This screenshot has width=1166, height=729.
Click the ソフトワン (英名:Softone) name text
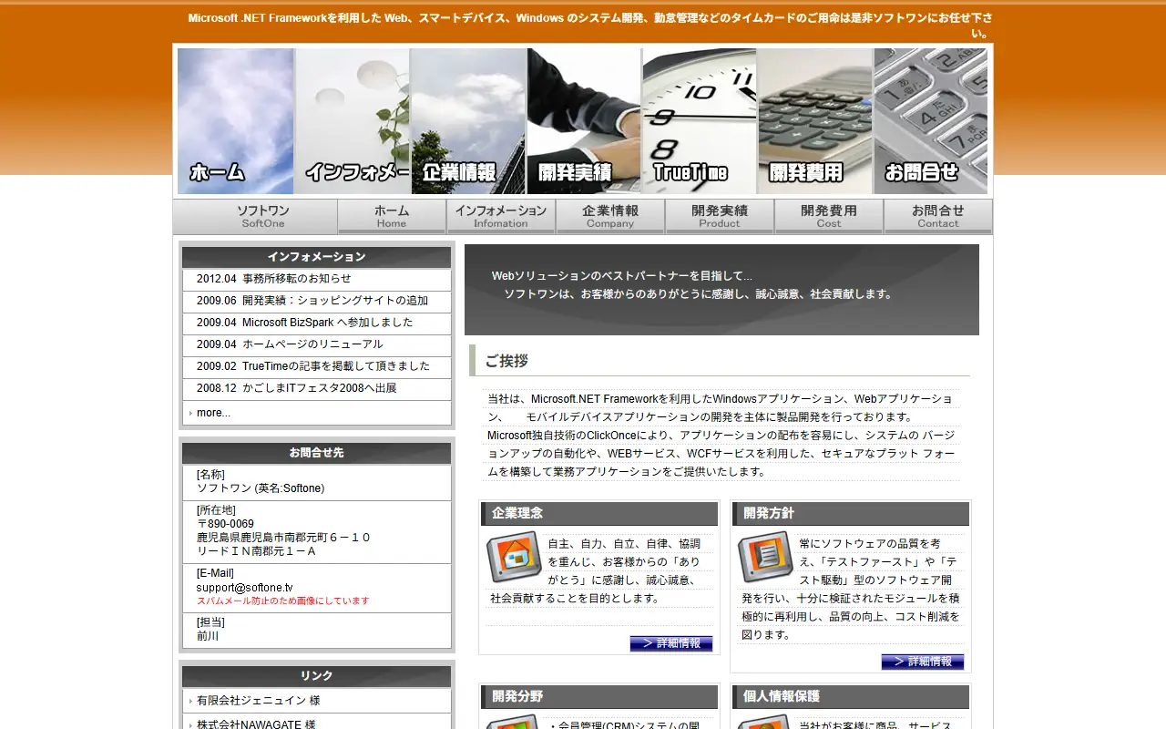[261, 488]
